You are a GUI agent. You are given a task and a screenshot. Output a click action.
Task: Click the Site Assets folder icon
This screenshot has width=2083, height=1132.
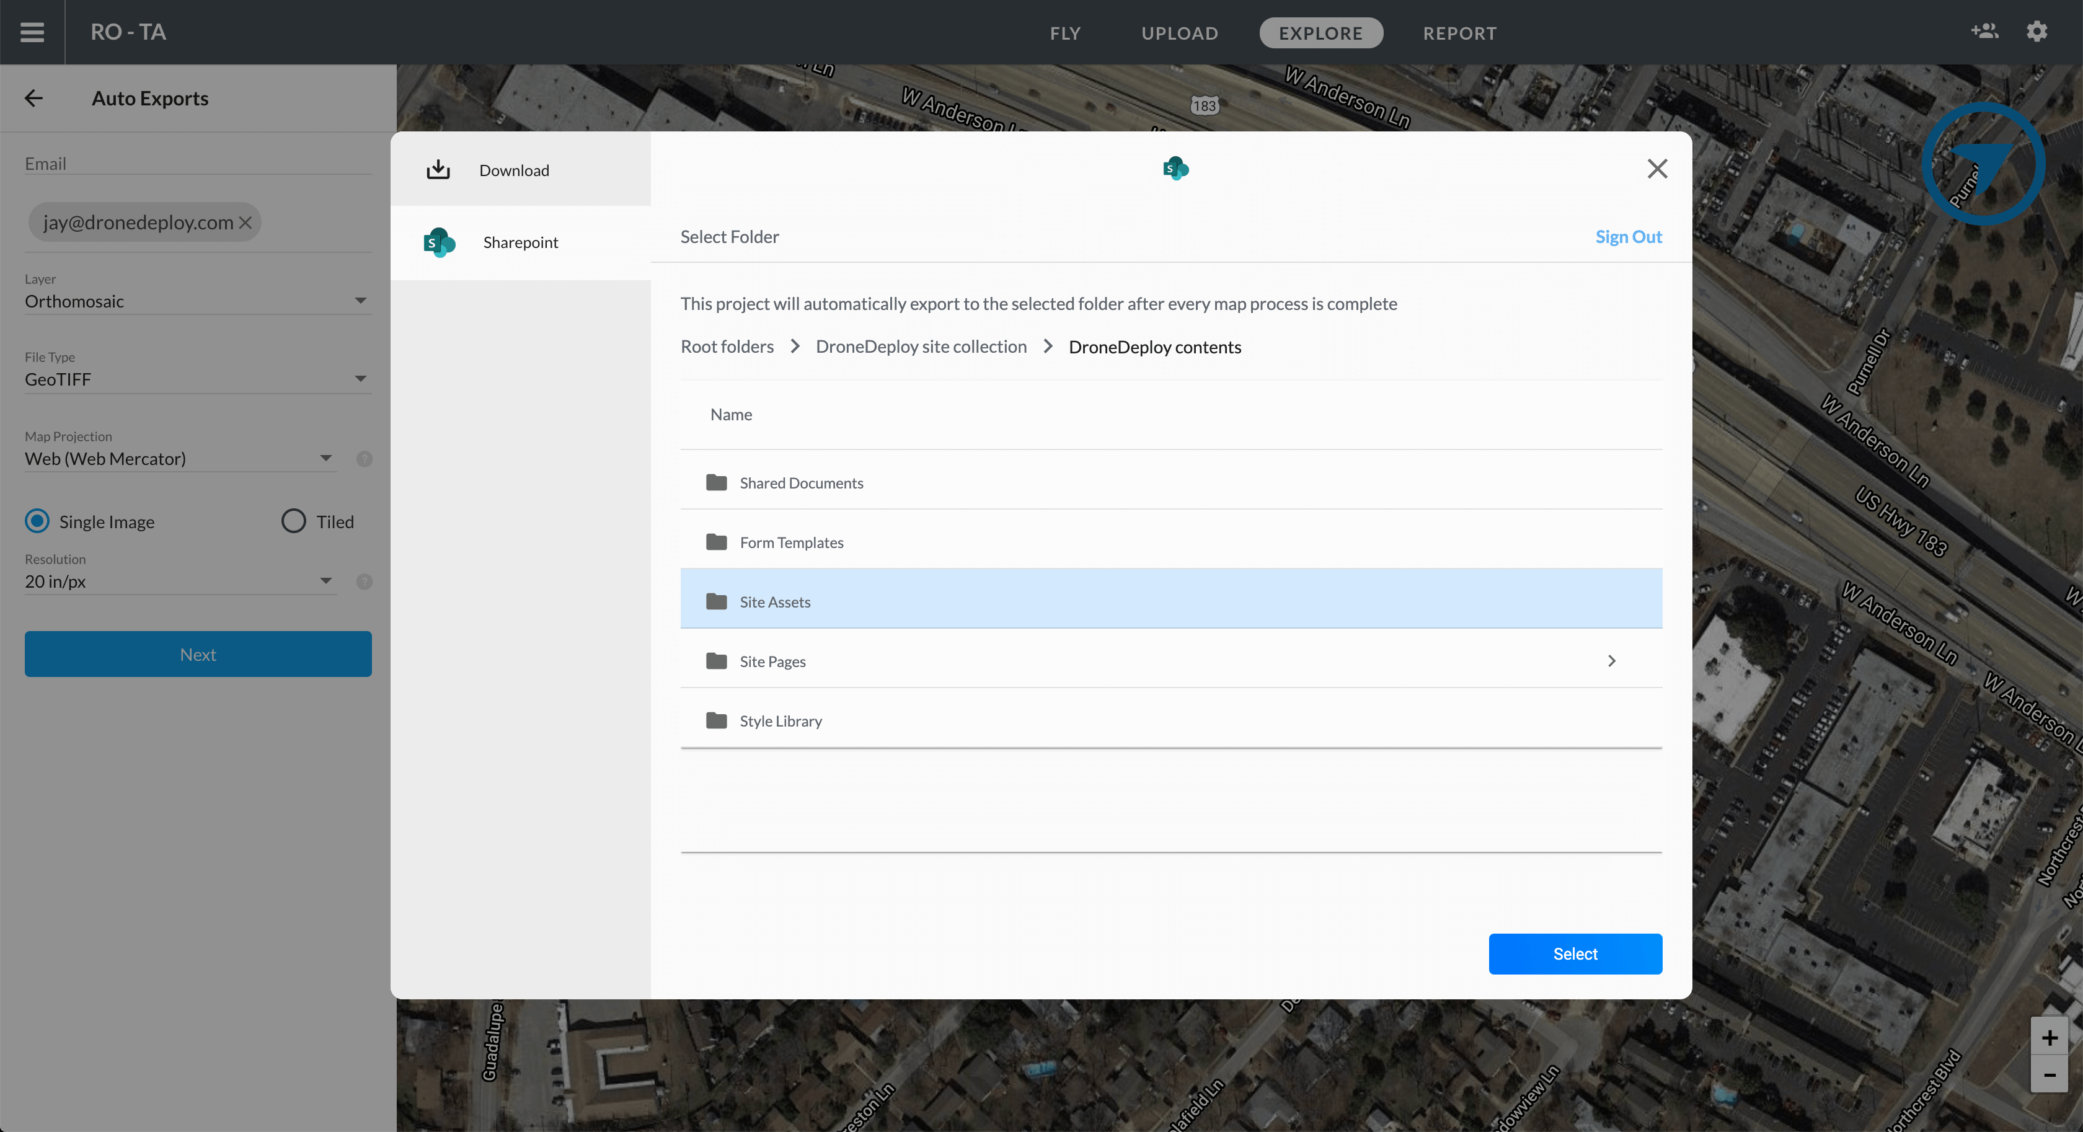tap(715, 601)
